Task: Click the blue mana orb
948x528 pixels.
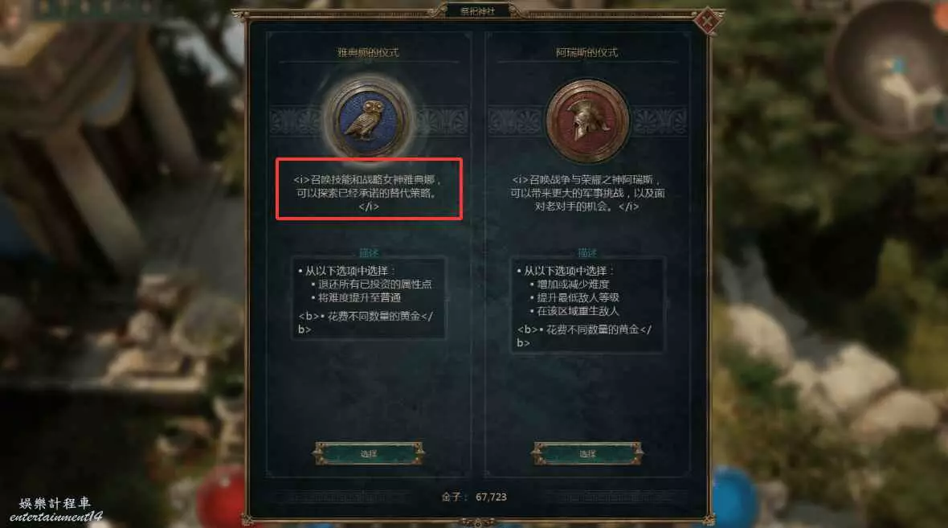Action: click(x=733, y=497)
